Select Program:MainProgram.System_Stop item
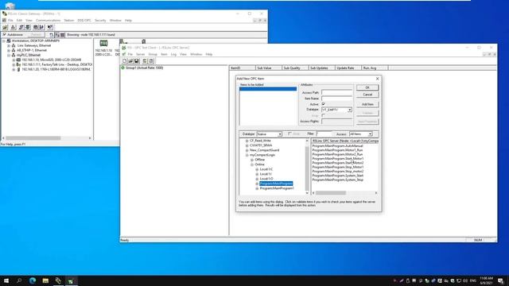 coord(338,180)
